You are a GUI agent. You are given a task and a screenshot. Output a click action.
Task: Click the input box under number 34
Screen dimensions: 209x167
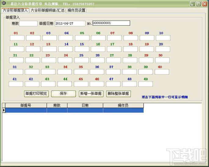pos(64,72)
